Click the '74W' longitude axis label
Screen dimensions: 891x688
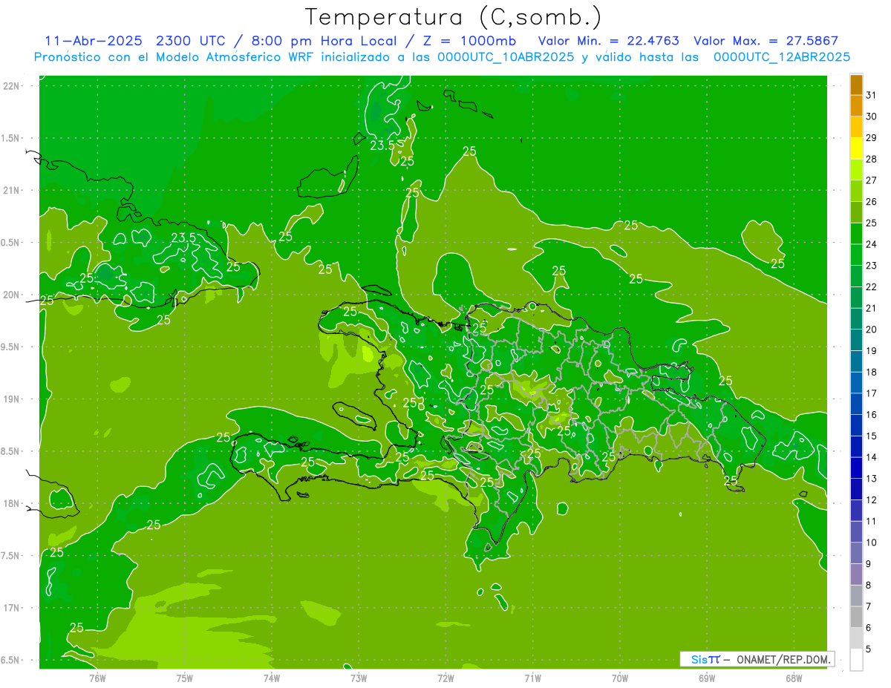point(272,678)
